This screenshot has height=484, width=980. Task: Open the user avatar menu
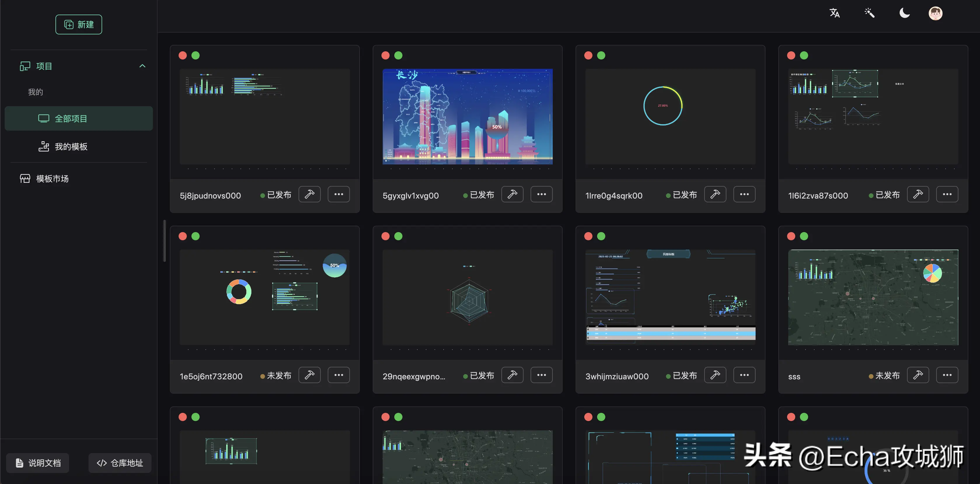pos(935,13)
